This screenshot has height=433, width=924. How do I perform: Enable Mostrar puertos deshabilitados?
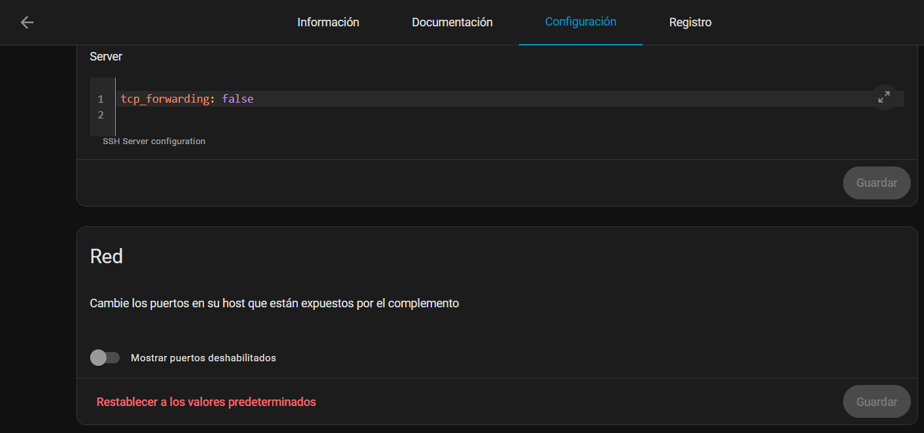tap(105, 357)
